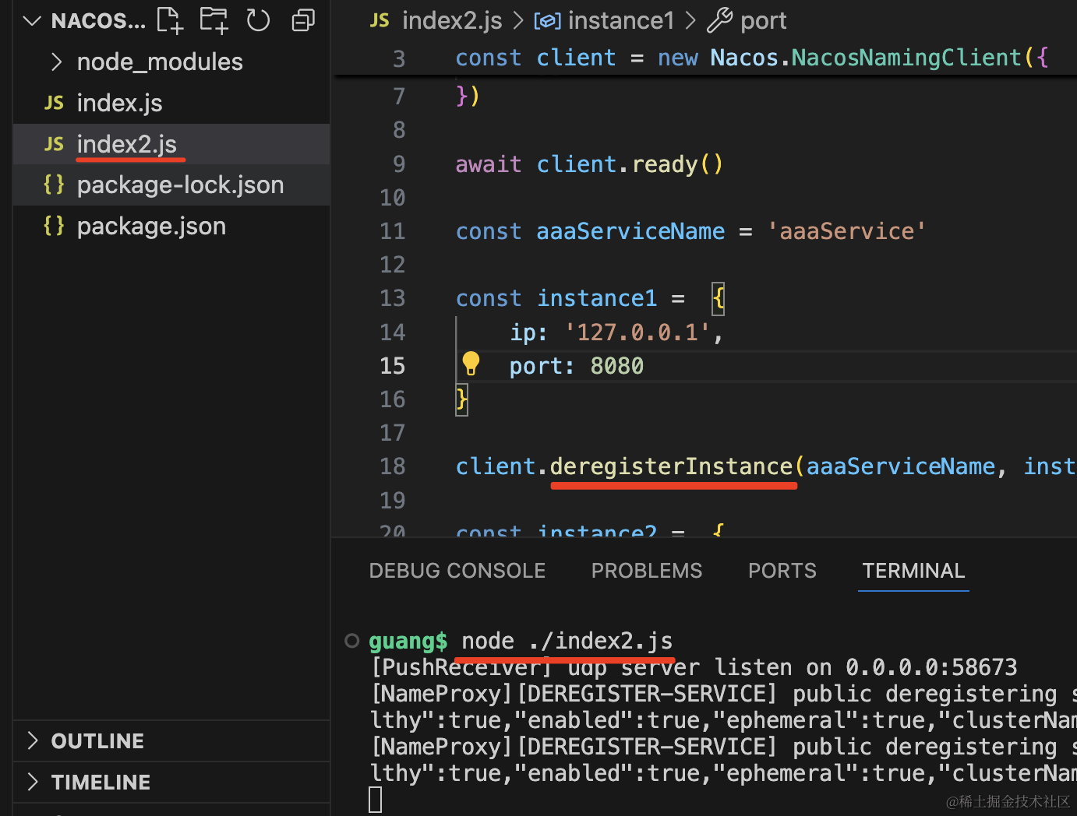Image resolution: width=1077 pixels, height=816 pixels.
Task: Switch to the DEBUG CONSOLE tab
Action: coord(457,571)
